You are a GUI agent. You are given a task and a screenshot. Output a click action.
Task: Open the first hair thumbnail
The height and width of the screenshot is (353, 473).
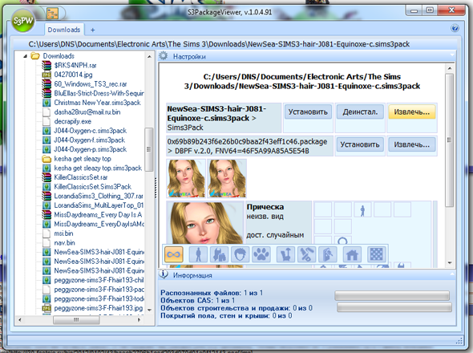click(186, 178)
